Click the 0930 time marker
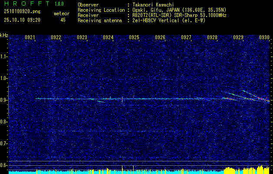 click(x=264, y=37)
